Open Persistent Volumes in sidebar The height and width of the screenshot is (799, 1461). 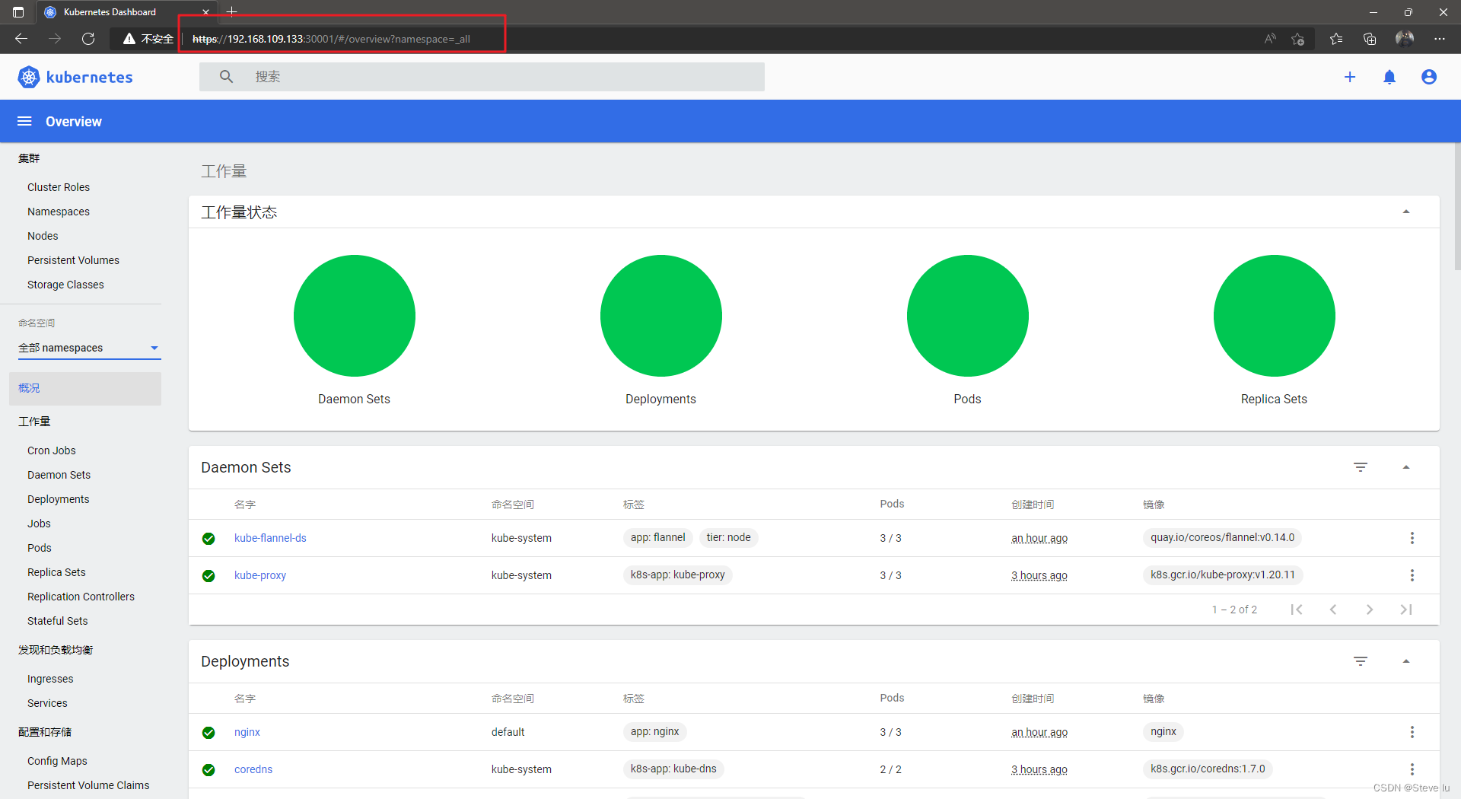pyautogui.click(x=73, y=260)
